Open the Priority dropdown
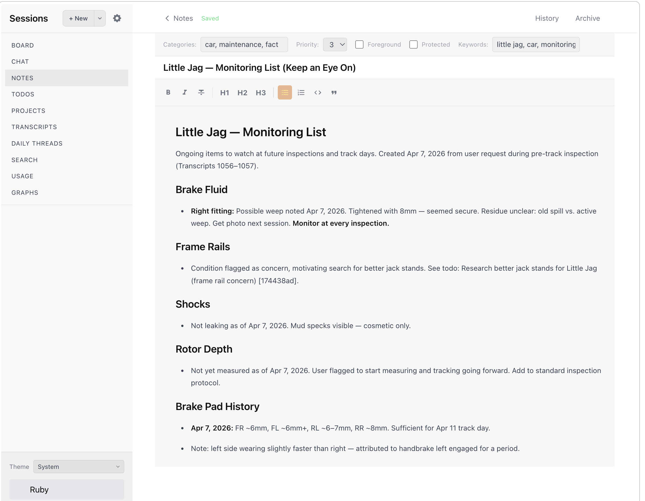Viewport: 645px width, 501px height. pyautogui.click(x=335, y=45)
